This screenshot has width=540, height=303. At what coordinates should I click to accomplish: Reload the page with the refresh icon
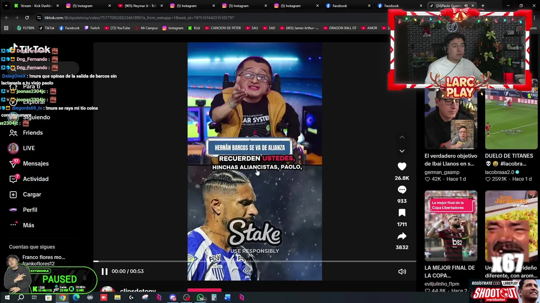tap(27, 18)
